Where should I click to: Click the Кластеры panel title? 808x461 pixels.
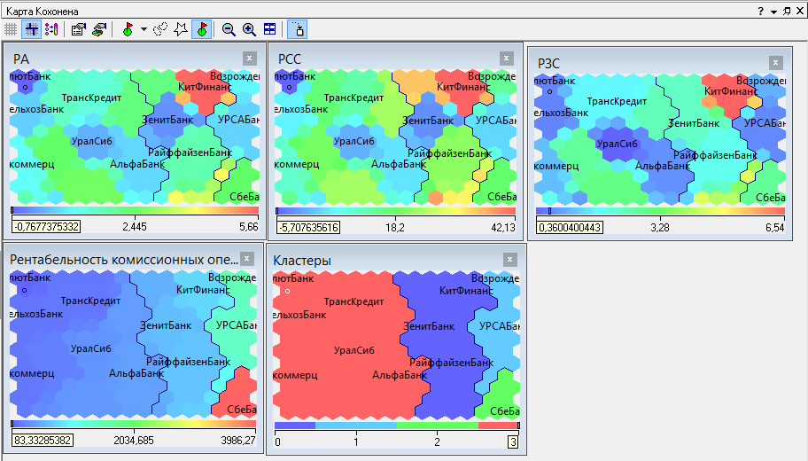click(x=302, y=261)
